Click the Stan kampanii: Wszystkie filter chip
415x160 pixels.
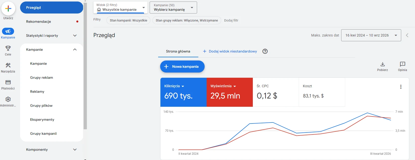[x=128, y=20]
